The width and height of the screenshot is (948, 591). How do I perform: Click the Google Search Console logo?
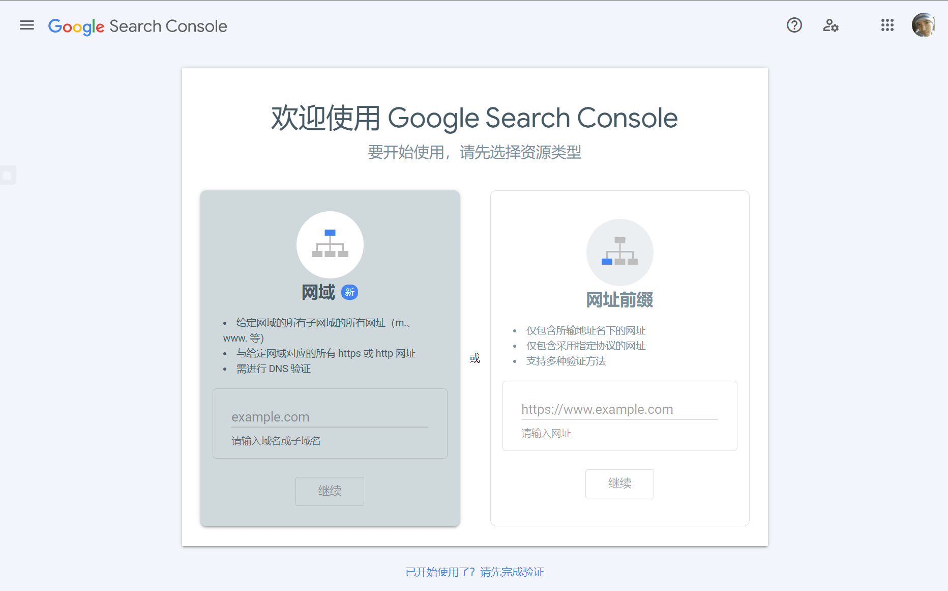(137, 26)
